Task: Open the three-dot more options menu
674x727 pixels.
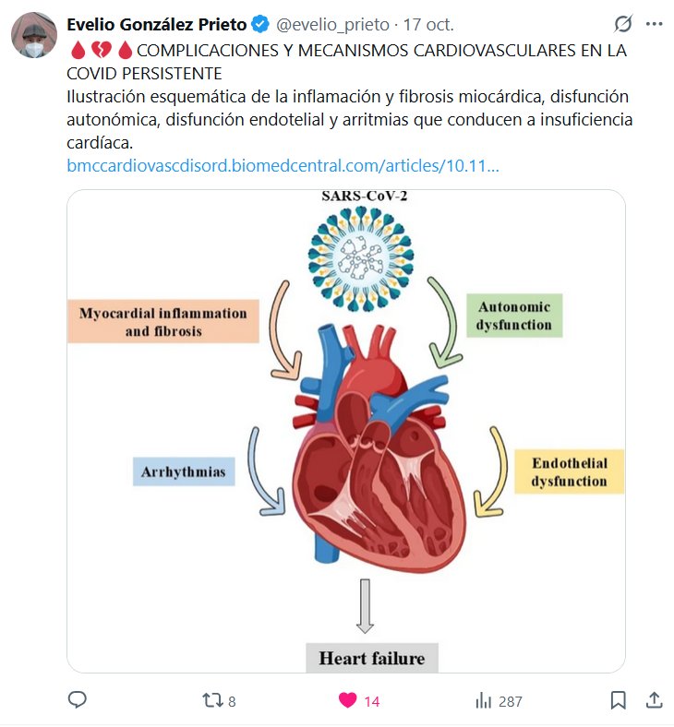Action: (655, 24)
